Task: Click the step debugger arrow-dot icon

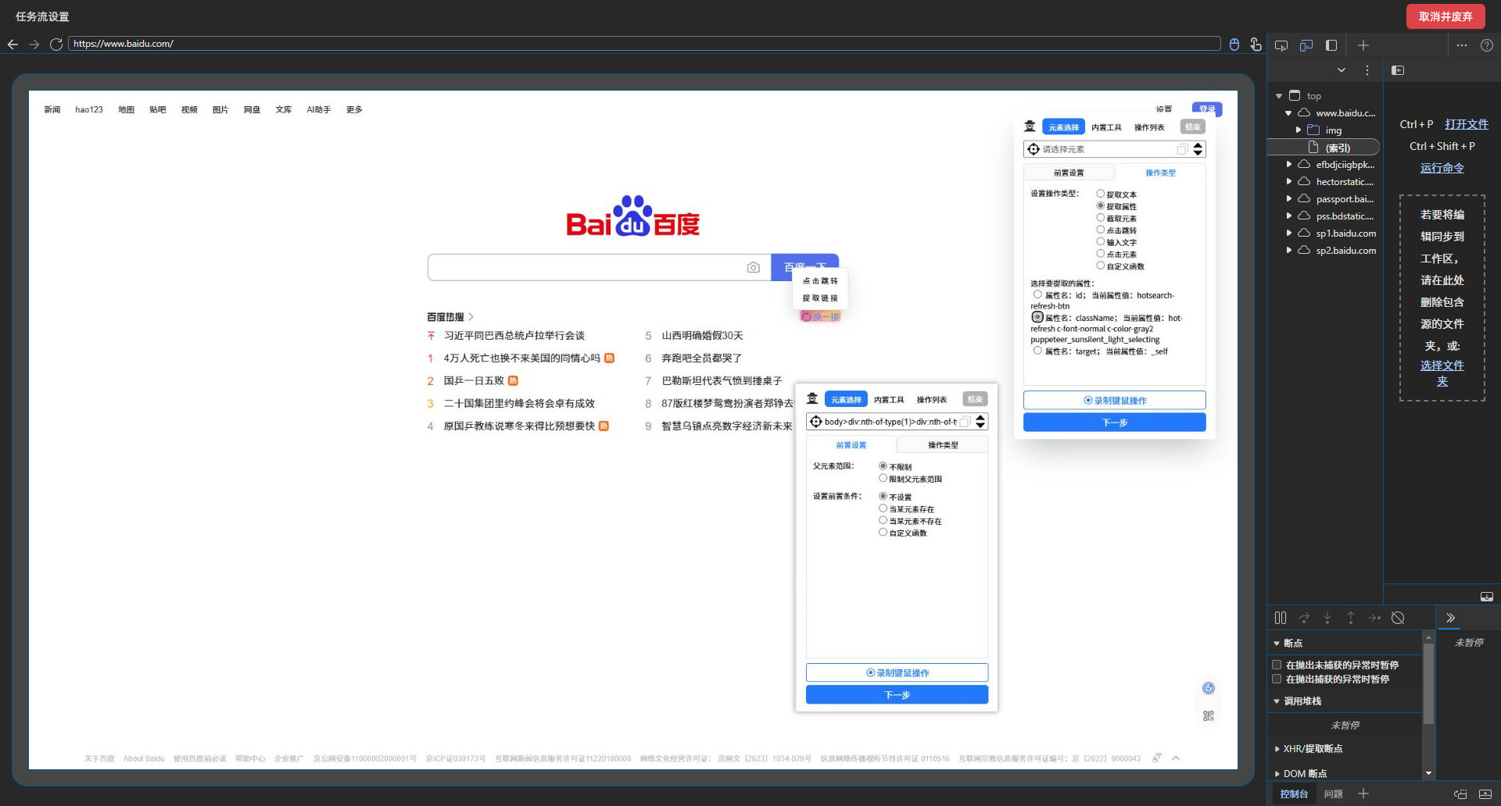Action: (1374, 618)
